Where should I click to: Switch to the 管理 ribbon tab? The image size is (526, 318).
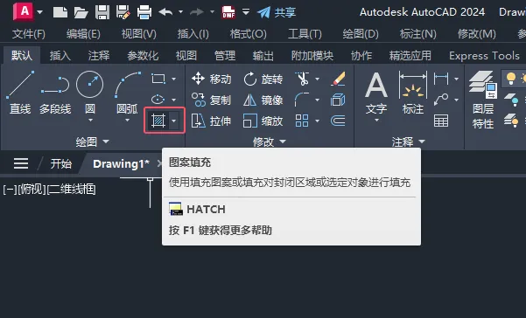point(225,56)
